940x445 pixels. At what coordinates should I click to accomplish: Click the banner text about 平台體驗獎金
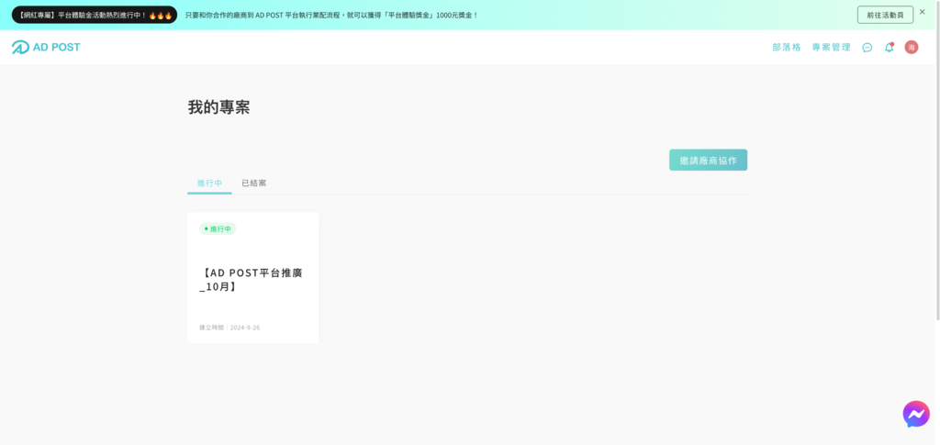[331, 15]
